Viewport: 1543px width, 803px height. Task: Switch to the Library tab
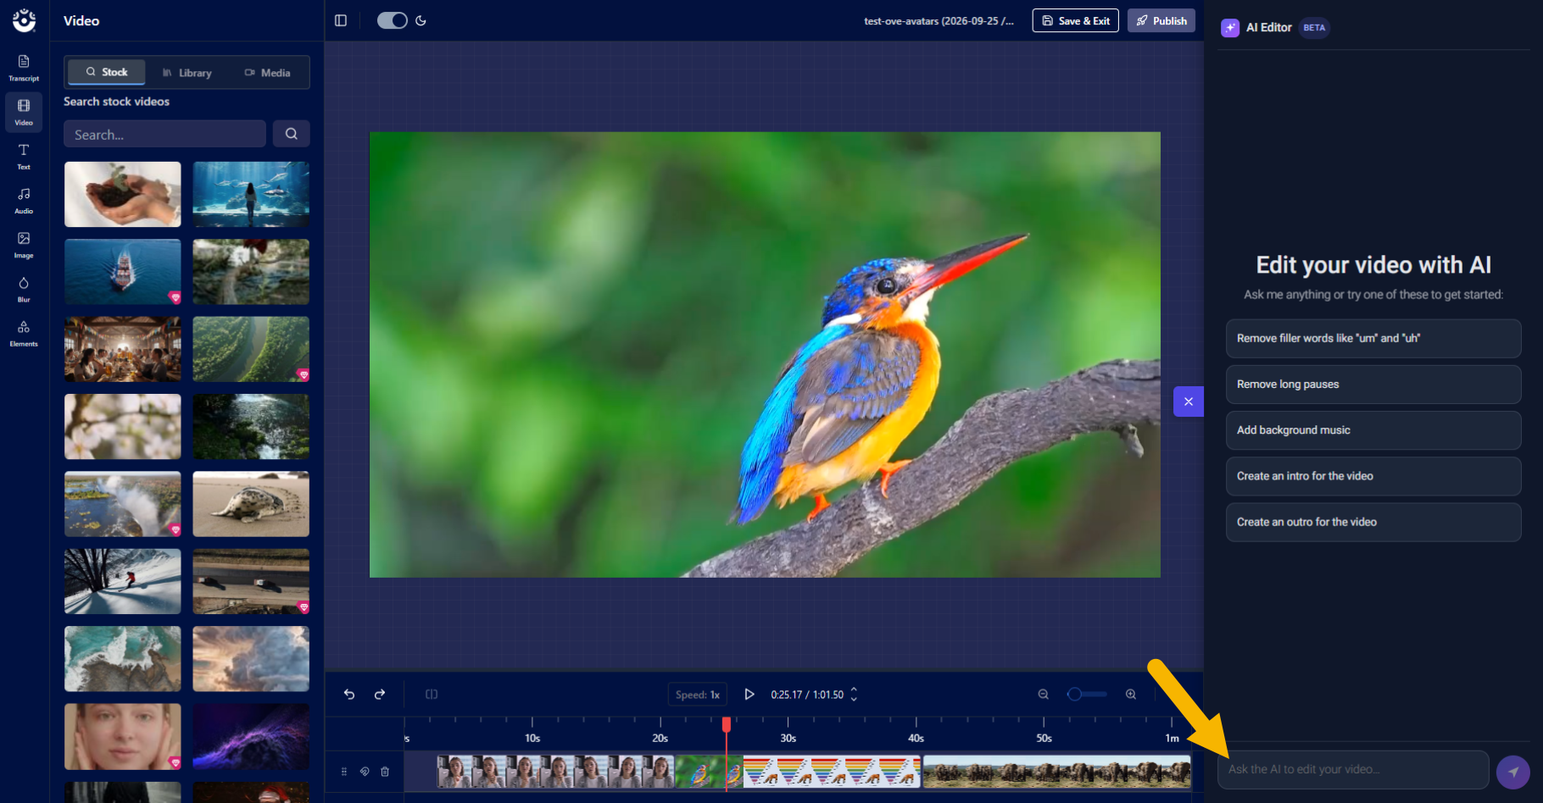(187, 73)
